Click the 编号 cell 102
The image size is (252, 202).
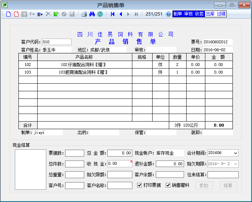coord(28,65)
